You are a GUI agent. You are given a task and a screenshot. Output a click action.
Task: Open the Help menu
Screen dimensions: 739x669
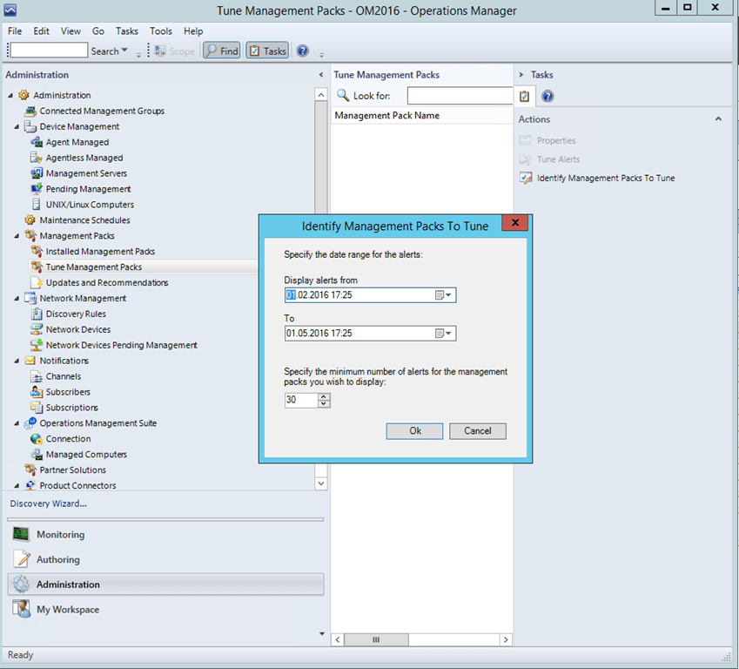(193, 31)
